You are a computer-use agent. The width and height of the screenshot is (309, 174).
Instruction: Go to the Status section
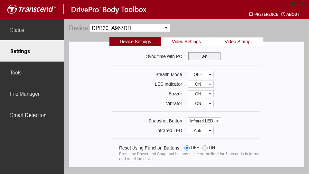pyautogui.click(x=32, y=30)
